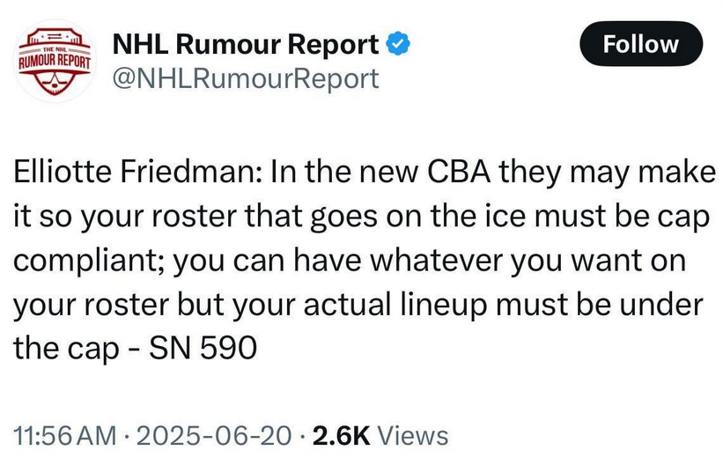This screenshot has height=465, width=723.
Task: Click the red RUMOUR REPORT banner in avatar
Action: (55, 61)
